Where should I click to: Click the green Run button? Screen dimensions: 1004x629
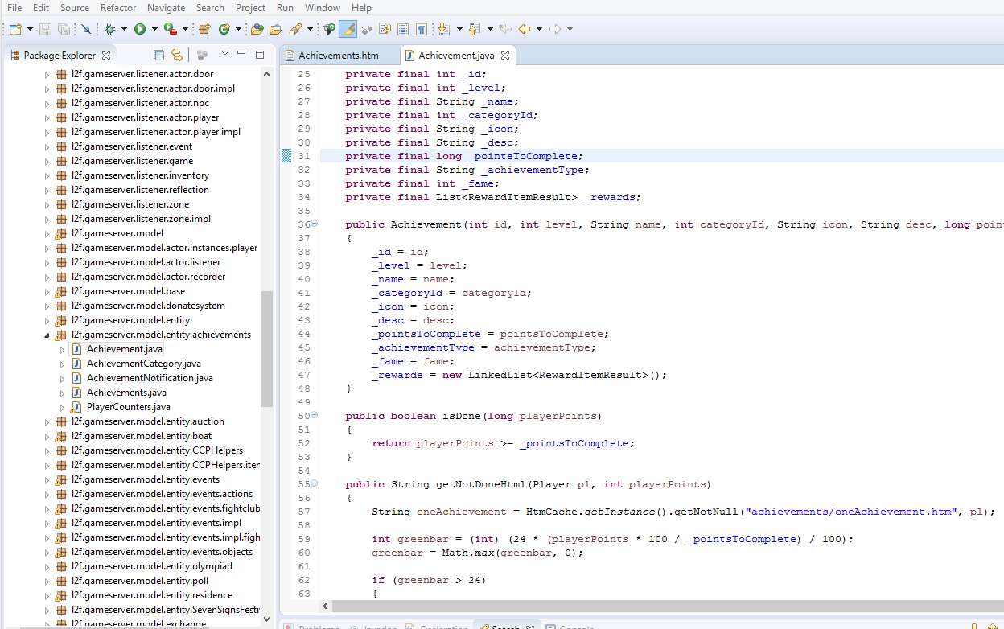point(140,29)
